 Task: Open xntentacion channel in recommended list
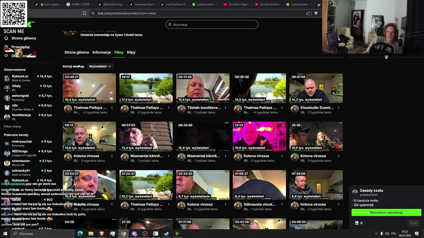28,163
